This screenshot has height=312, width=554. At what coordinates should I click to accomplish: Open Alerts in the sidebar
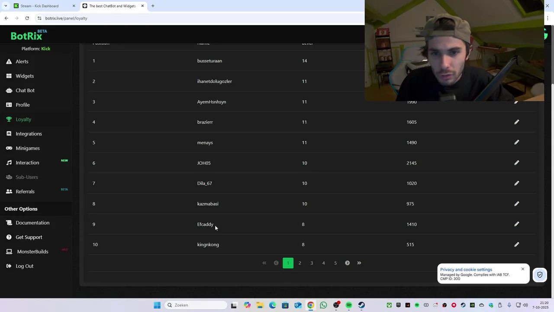[22, 62]
